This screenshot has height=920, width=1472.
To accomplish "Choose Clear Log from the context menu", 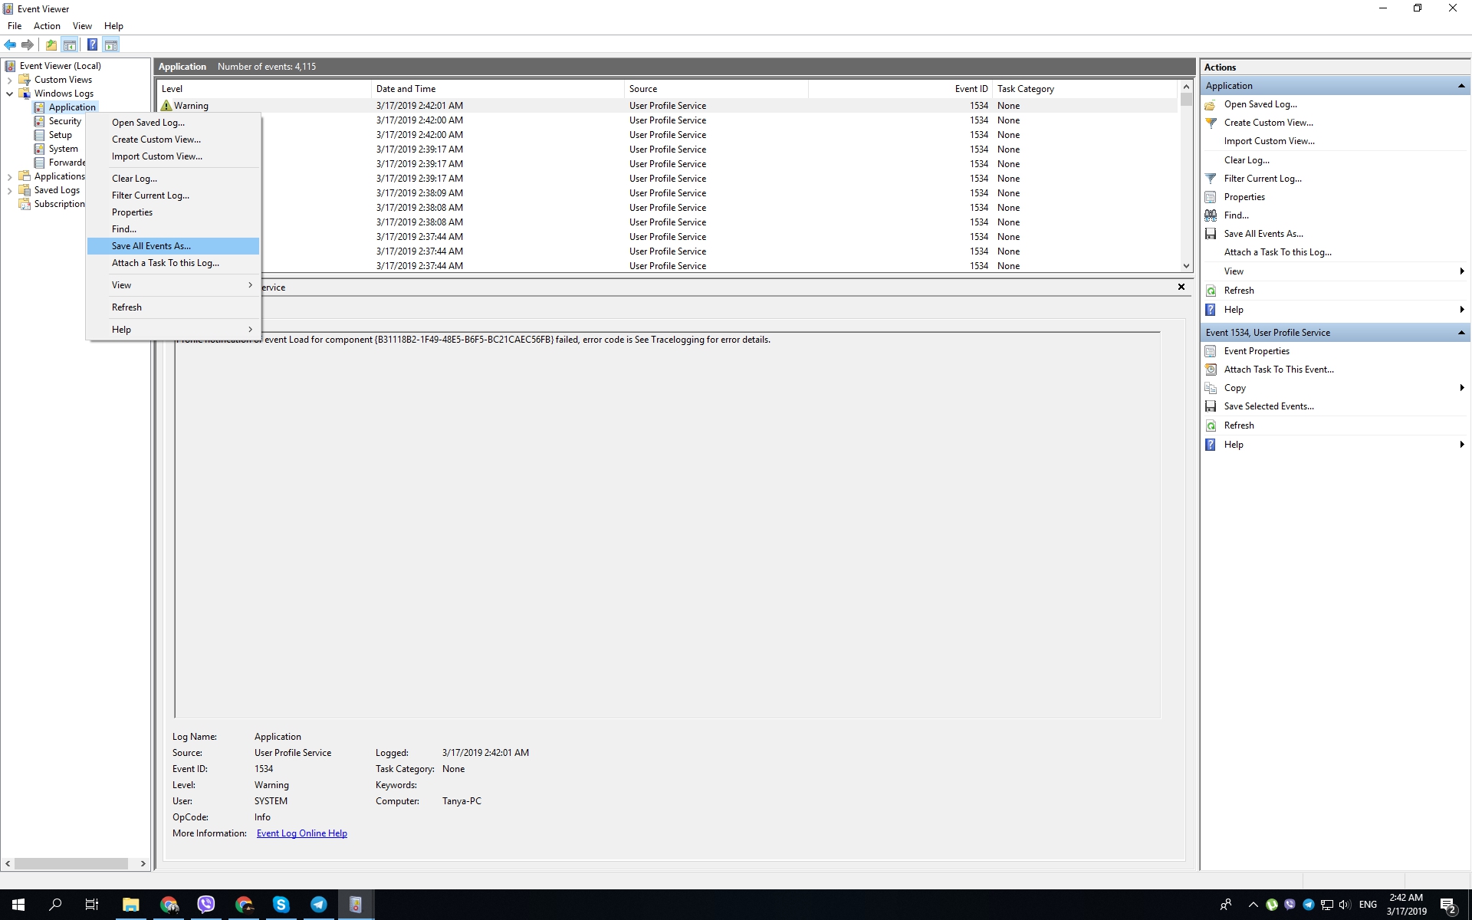I will tap(134, 179).
